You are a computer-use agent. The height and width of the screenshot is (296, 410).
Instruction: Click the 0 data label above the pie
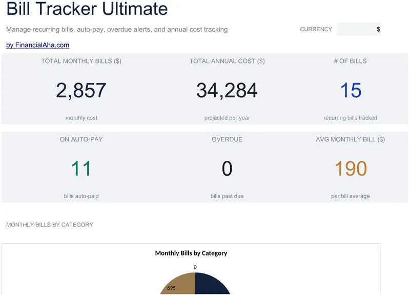[195, 267]
